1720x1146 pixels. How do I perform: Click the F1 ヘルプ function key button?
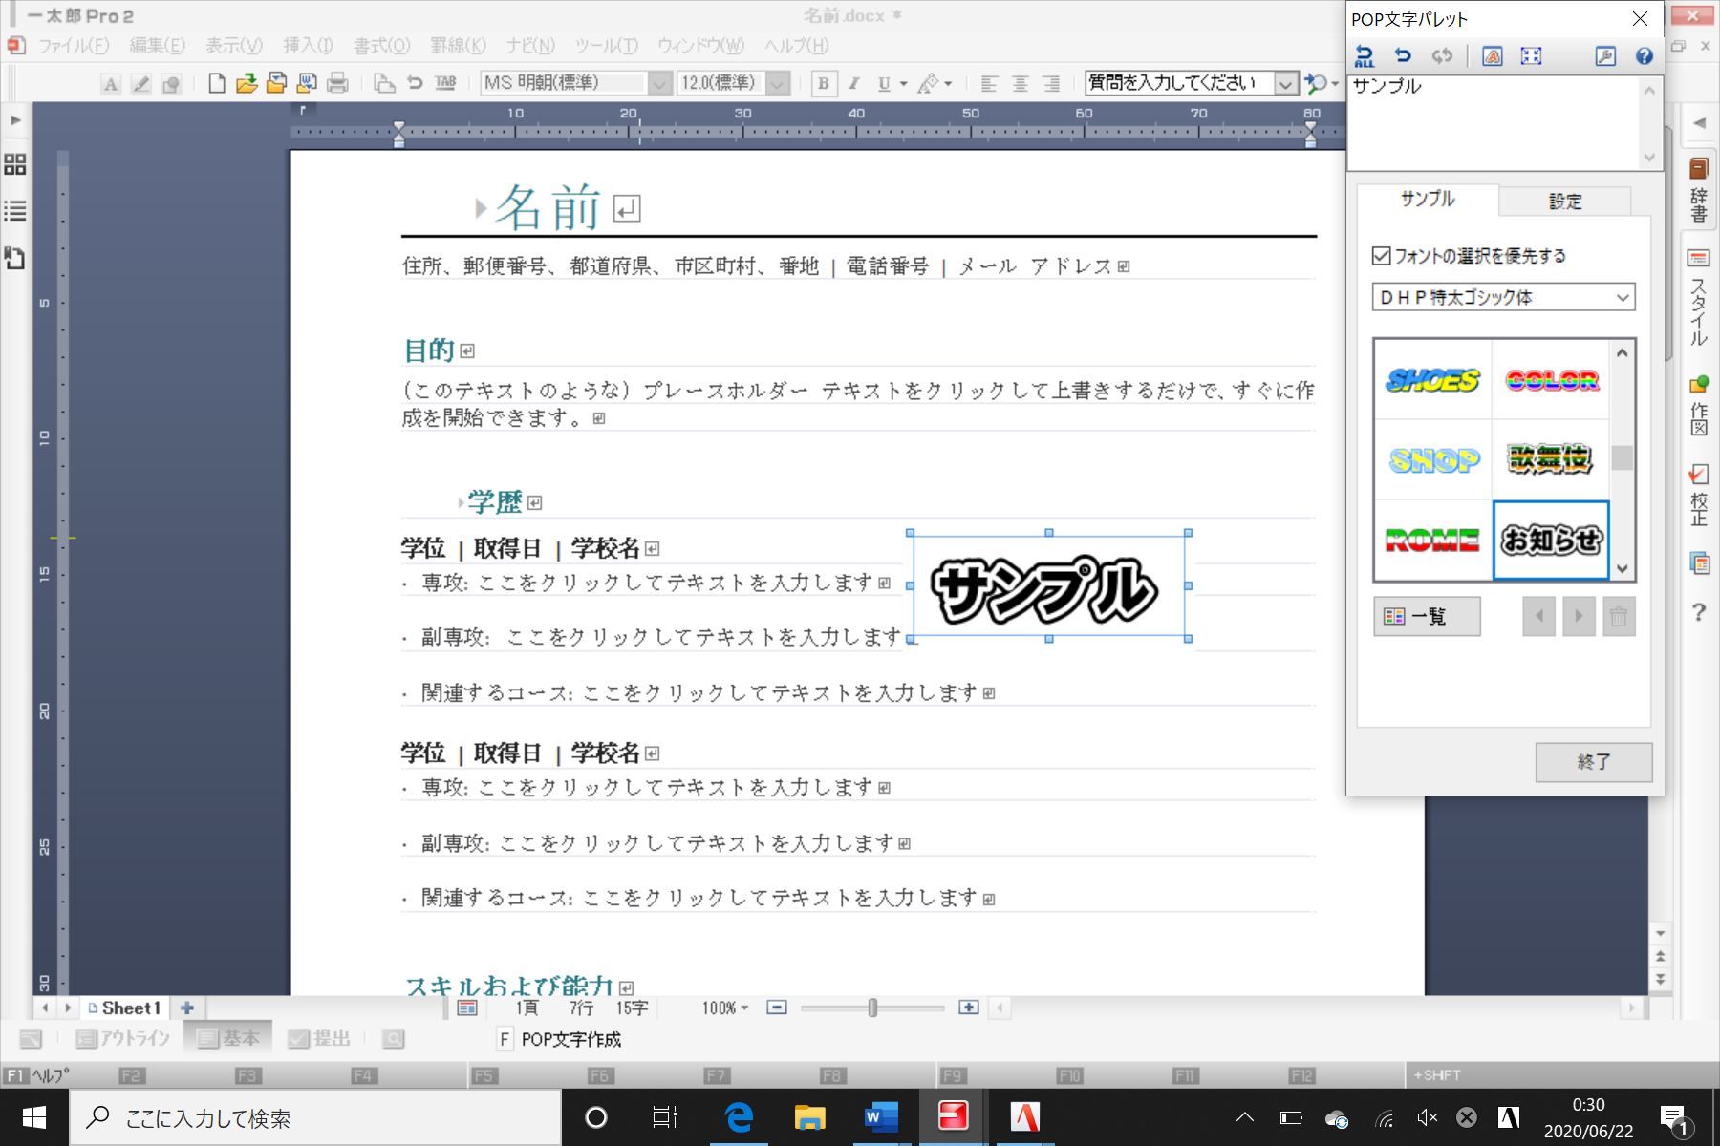coord(38,1075)
